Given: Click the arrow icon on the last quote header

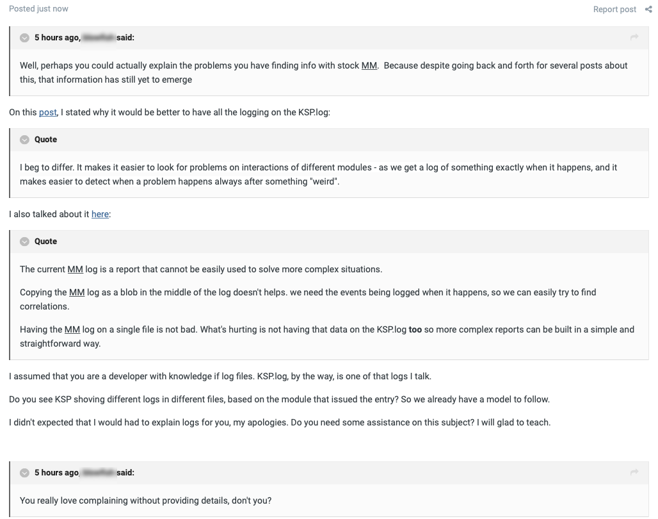Looking at the screenshot, I should (x=634, y=473).
